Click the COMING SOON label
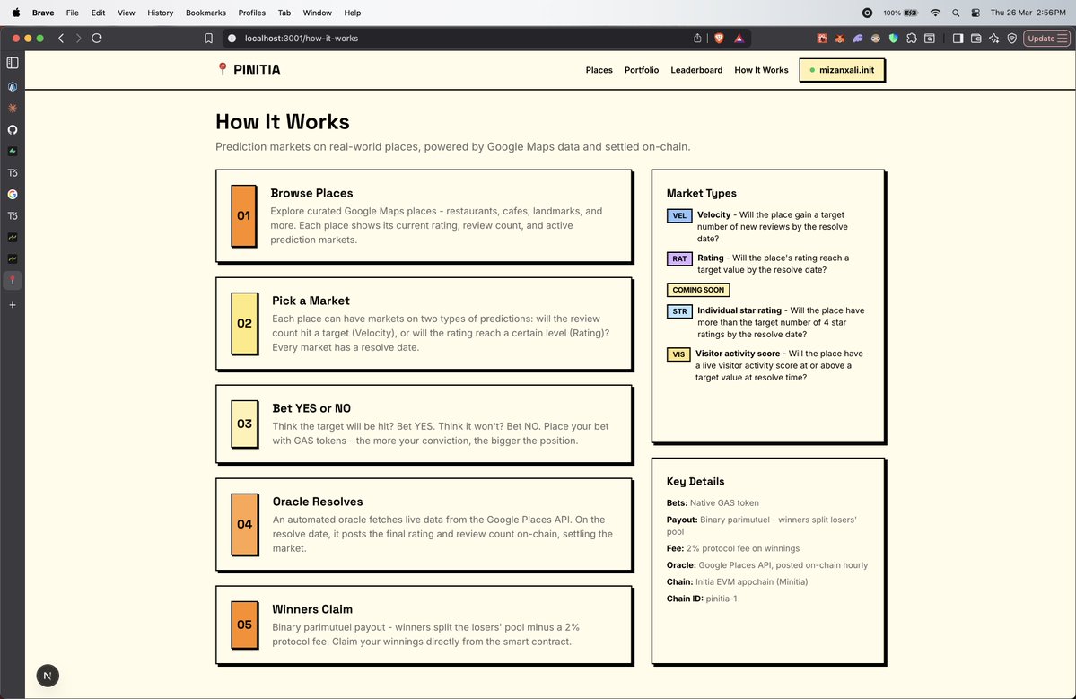 point(698,290)
